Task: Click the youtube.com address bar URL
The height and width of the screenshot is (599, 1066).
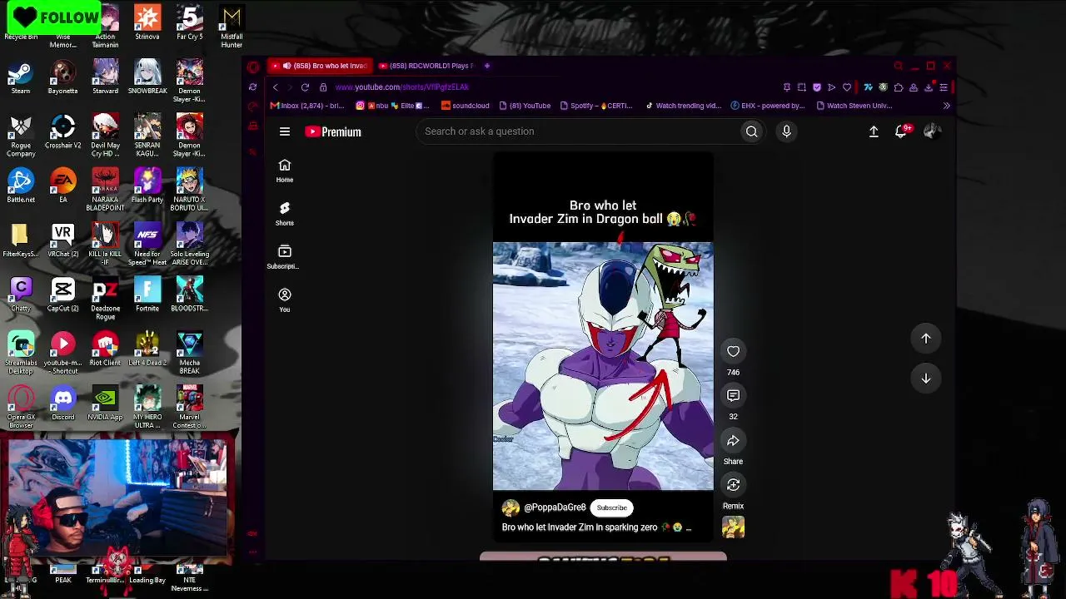Action: point(402,87)
